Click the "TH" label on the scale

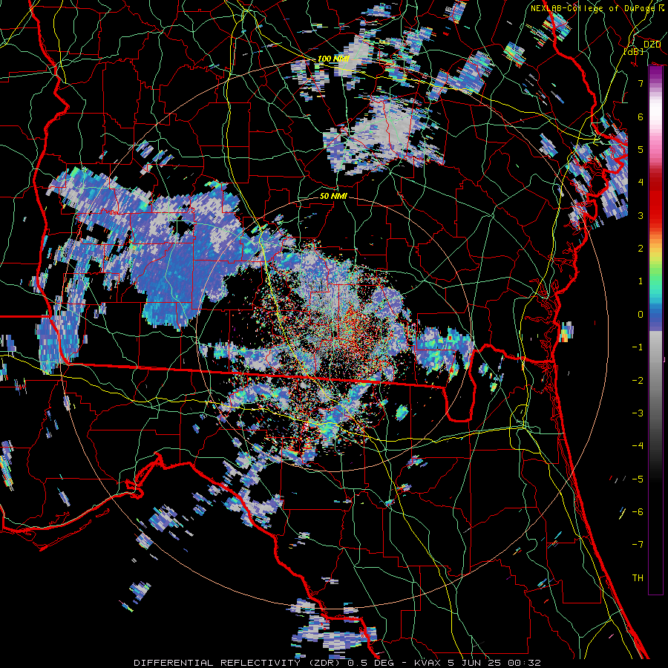(x=638, y=578)
